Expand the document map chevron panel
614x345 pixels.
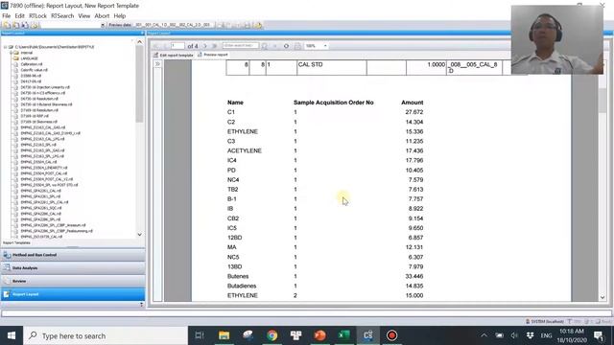(x=157, y=64)
